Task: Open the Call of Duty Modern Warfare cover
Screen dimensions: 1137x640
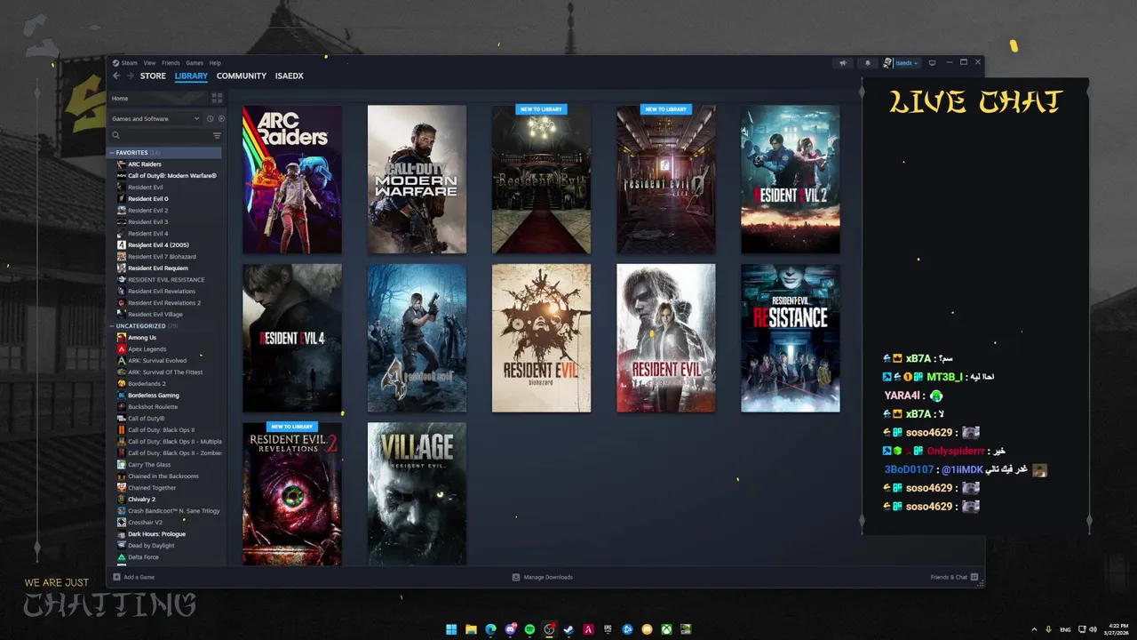Action: (417, 180)
